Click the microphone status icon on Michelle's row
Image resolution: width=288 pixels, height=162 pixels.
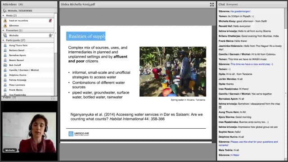pyautogui.click(x=51, y=35)
